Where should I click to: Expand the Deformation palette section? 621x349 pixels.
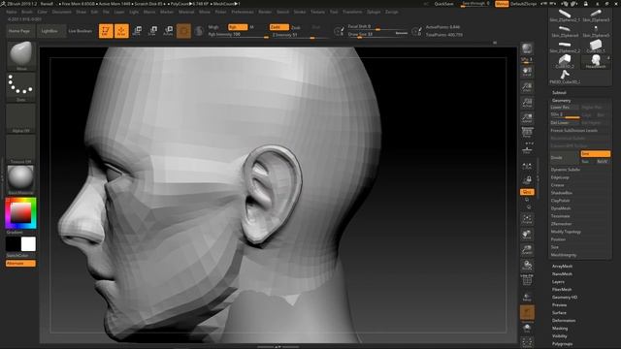(564, 321)
